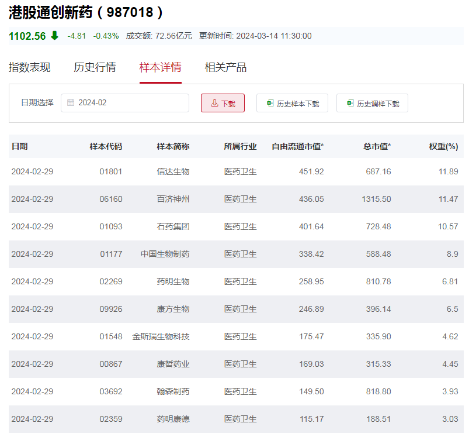
Task: Select the 样本详情 tab
Action: (x=160, y=67)
